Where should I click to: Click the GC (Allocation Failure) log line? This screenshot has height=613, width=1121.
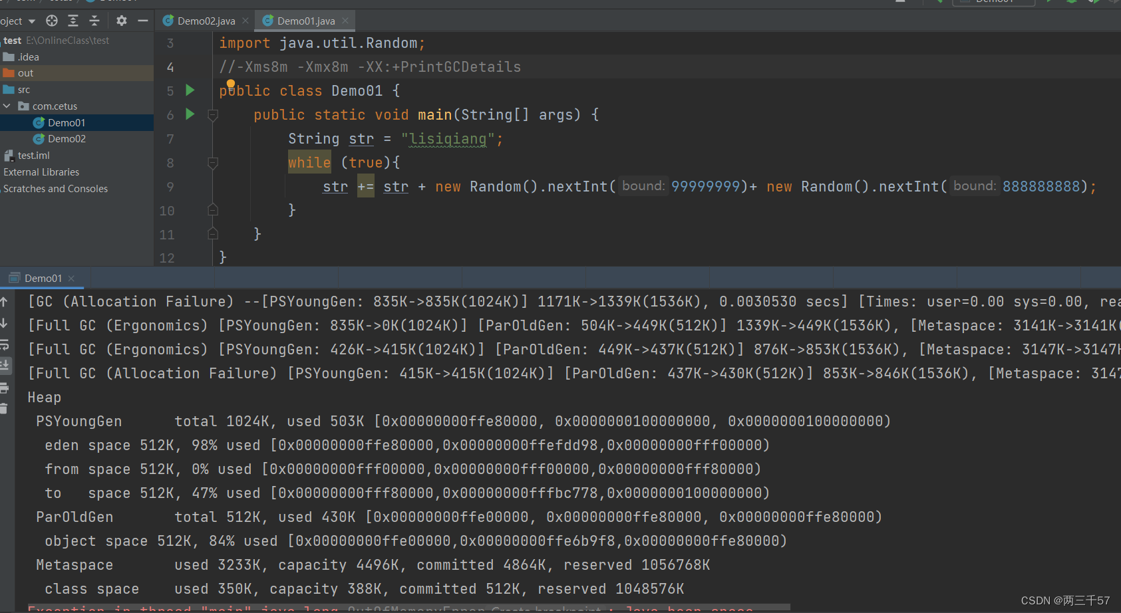[x=574, y=302]
